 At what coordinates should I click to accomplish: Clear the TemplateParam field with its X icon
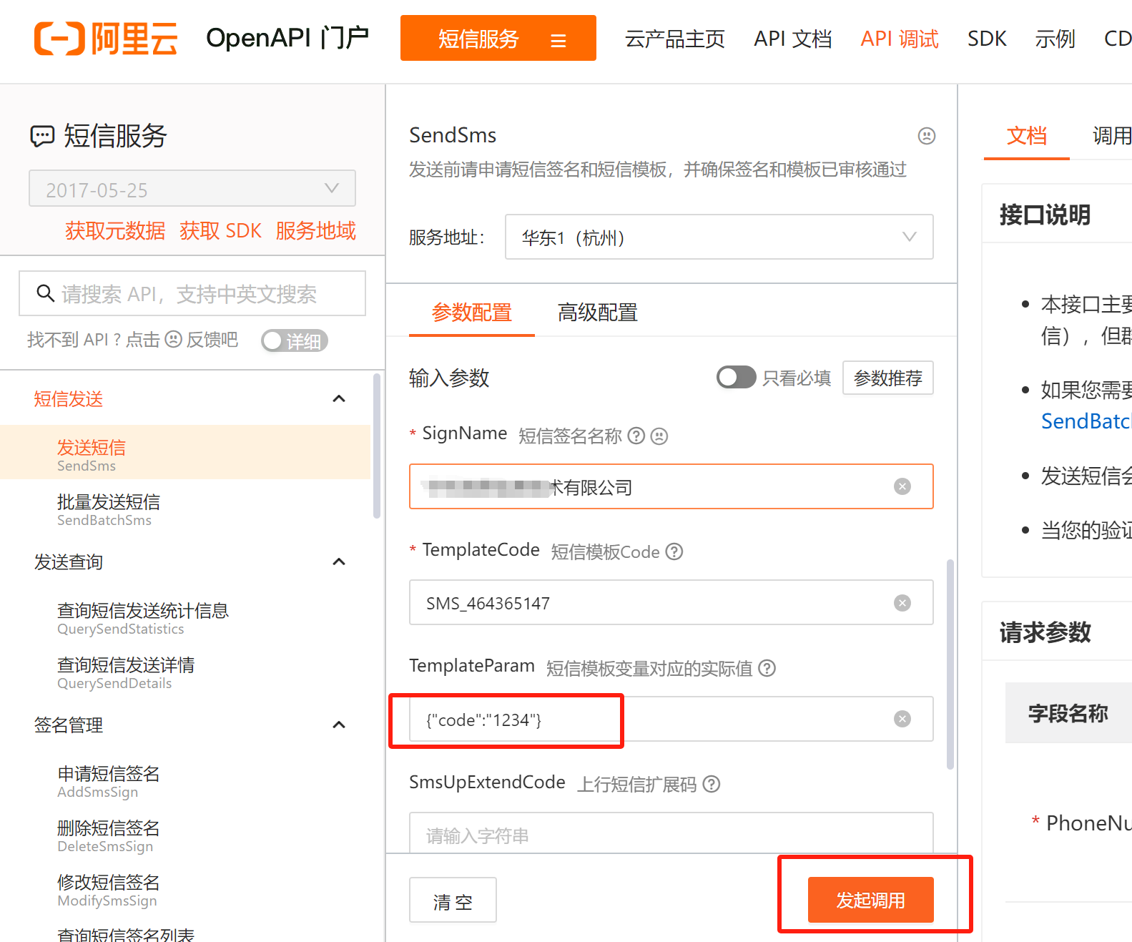[902, 719]
